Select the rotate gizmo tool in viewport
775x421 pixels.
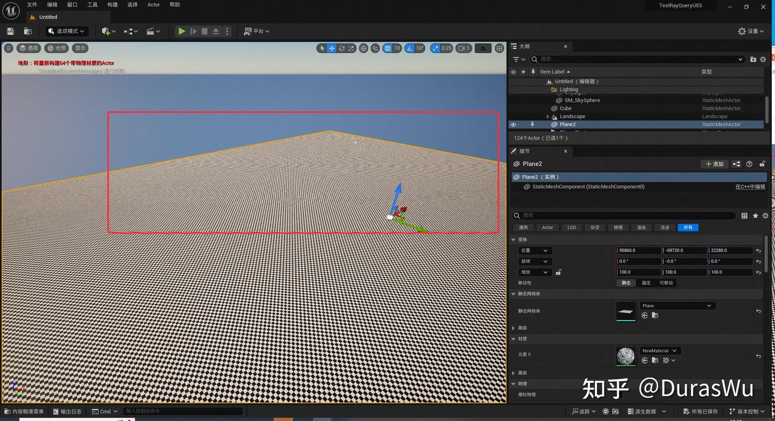[x=342, y=48]
